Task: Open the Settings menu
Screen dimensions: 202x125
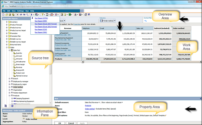Action: 21,11
